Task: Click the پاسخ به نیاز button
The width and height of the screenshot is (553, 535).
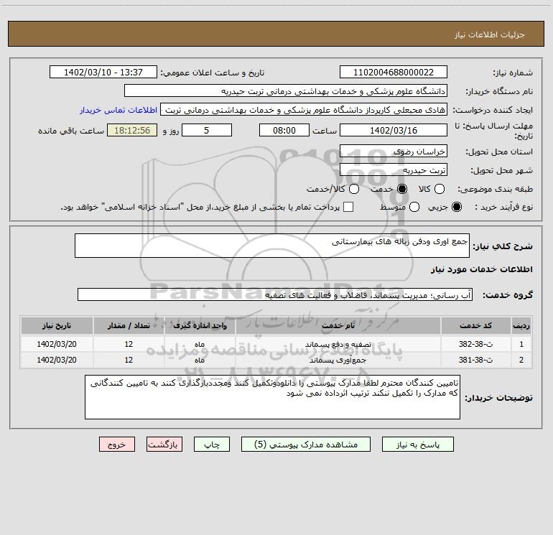Action: point(417,445)
